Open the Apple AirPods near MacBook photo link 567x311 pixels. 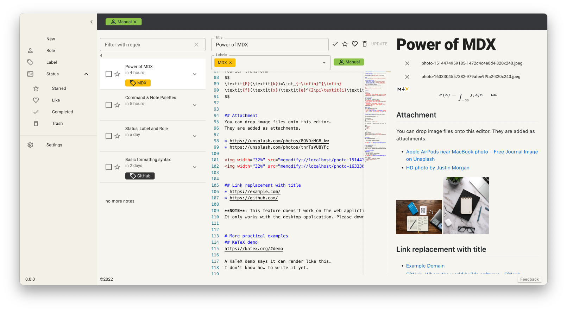point(472,155)
